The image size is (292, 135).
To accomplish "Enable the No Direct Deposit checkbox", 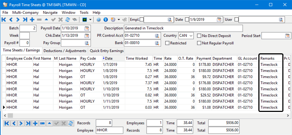I will coord(199,36).
